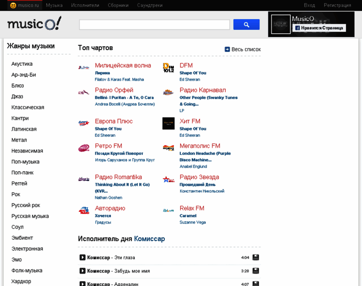The image size is (362, 286).
Task: Open the DFM 101.2 station logo
Action: 169,68
